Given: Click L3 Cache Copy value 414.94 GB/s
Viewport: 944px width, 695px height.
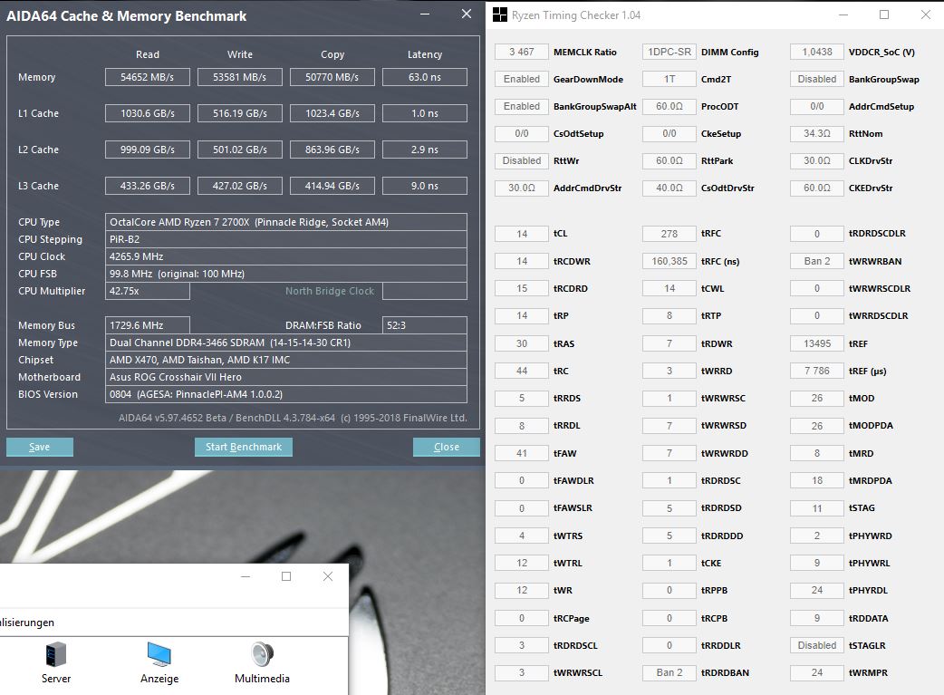Looking at the screenshot, I should [x=332, y=186].
